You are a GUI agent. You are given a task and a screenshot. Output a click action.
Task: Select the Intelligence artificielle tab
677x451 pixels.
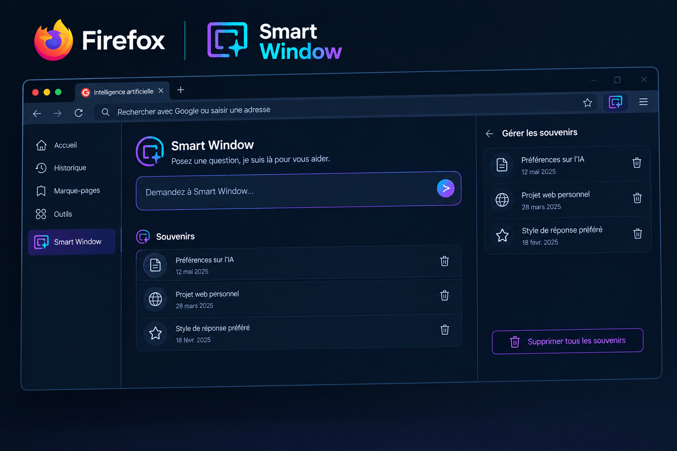point(123,92)
